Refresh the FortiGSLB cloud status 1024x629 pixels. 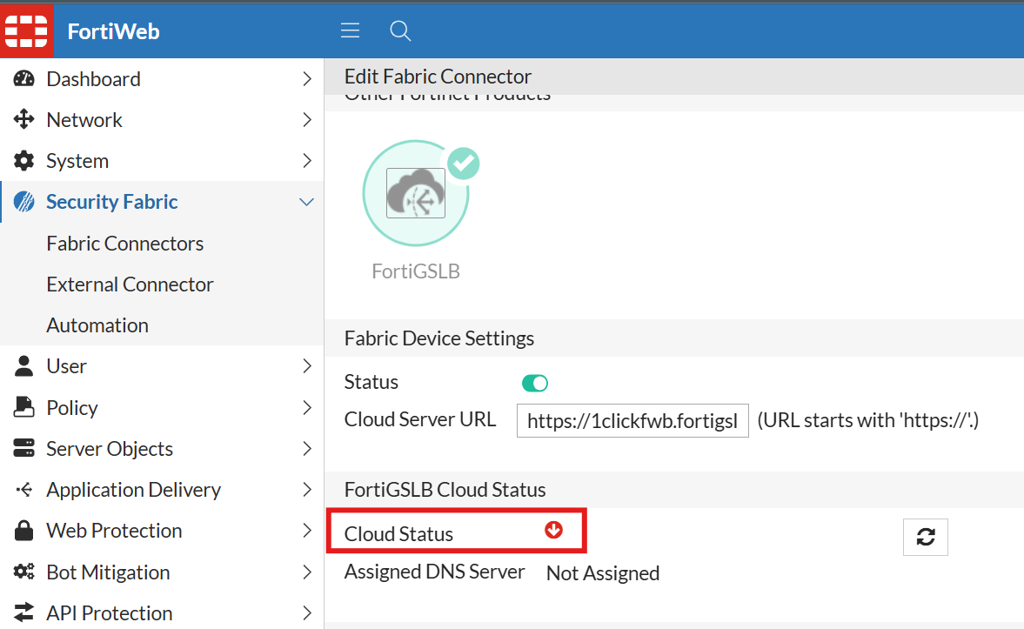coord(926,537)
